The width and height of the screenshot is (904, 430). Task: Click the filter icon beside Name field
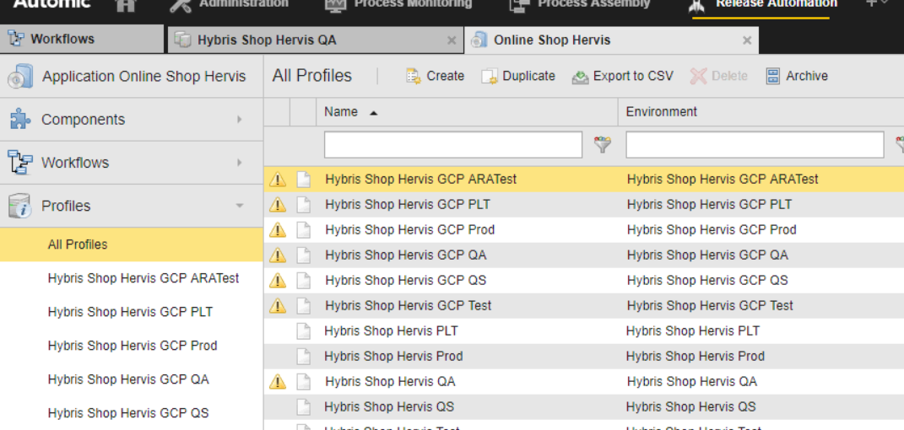(x=602, y=145)
